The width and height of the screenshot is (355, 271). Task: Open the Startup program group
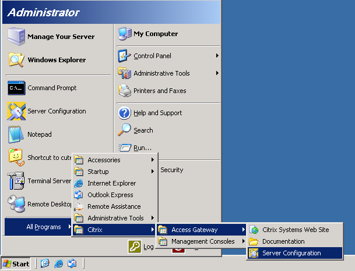click(x=115, y=172)
